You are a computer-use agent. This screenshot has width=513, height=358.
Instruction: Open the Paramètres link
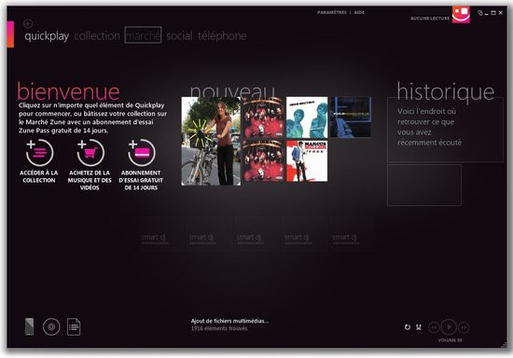click(332, 12)
